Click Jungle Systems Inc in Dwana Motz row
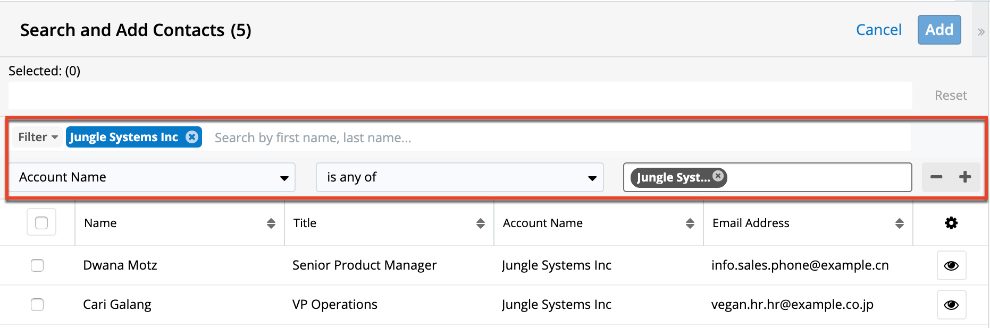This screenshot has width=990, height=328. pos(557,265)
